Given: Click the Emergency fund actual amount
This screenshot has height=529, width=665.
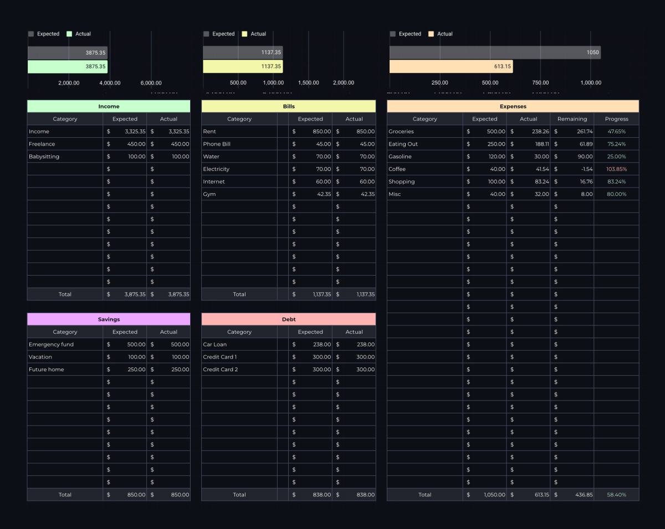Looking at the screenshot, I should pyautogui.click(x=168, y=345).
